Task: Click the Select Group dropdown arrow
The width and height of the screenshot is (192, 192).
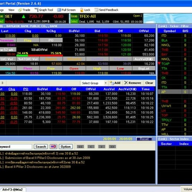Action: (x=106, y=83)
